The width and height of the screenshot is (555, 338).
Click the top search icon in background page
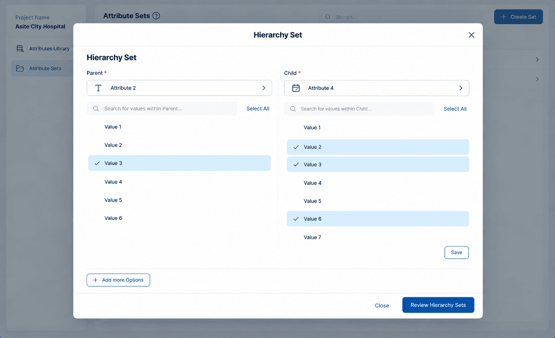coord(328,17)
